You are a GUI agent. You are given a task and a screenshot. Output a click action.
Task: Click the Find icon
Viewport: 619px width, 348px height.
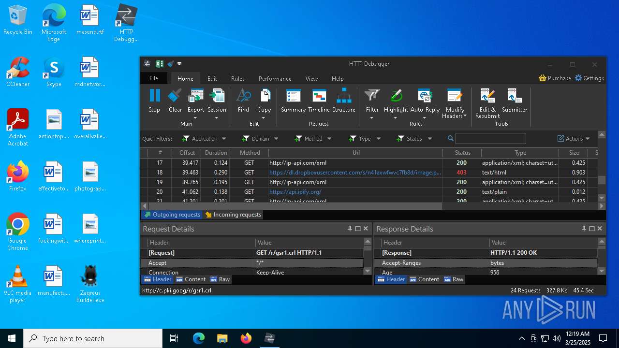243,96
